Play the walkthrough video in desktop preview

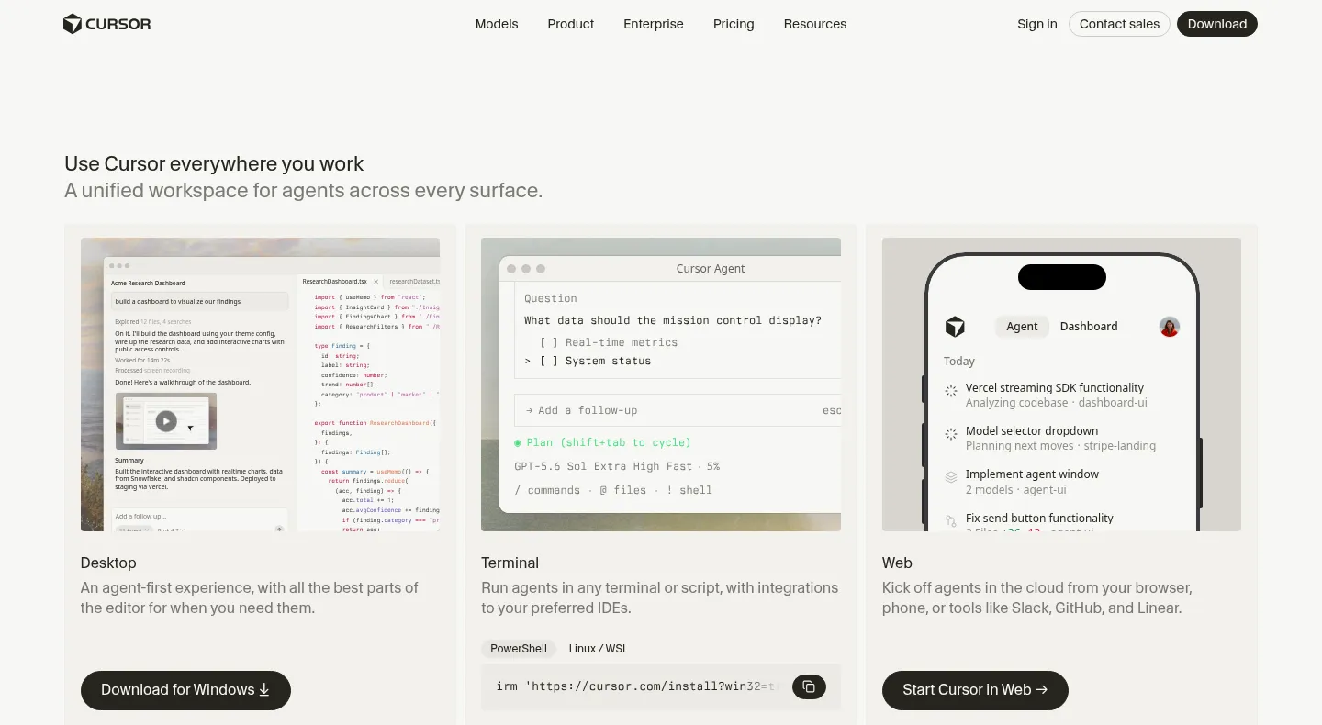tap(166, 421)
